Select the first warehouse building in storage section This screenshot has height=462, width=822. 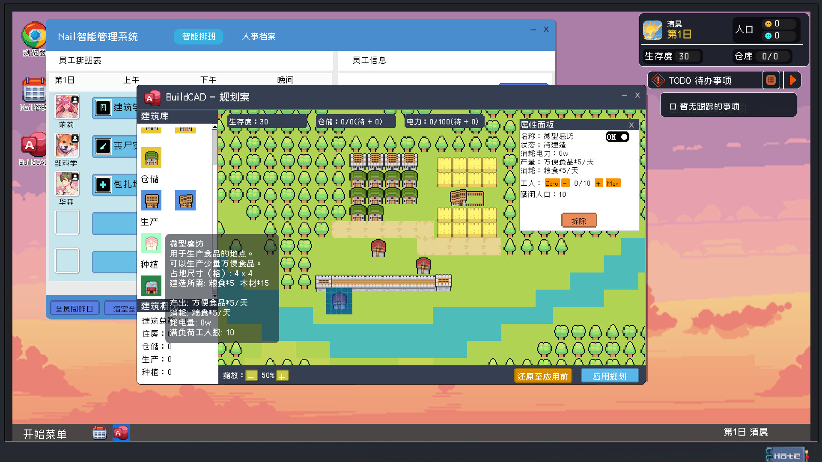click(151, 200)
